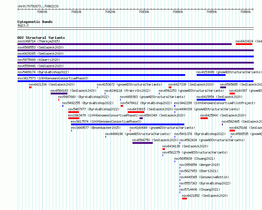Select nsv6421334 (Sedlazeck2020) label
Image resolution: width=262 pixels, height=210 pixels.
tap(52, 84)
